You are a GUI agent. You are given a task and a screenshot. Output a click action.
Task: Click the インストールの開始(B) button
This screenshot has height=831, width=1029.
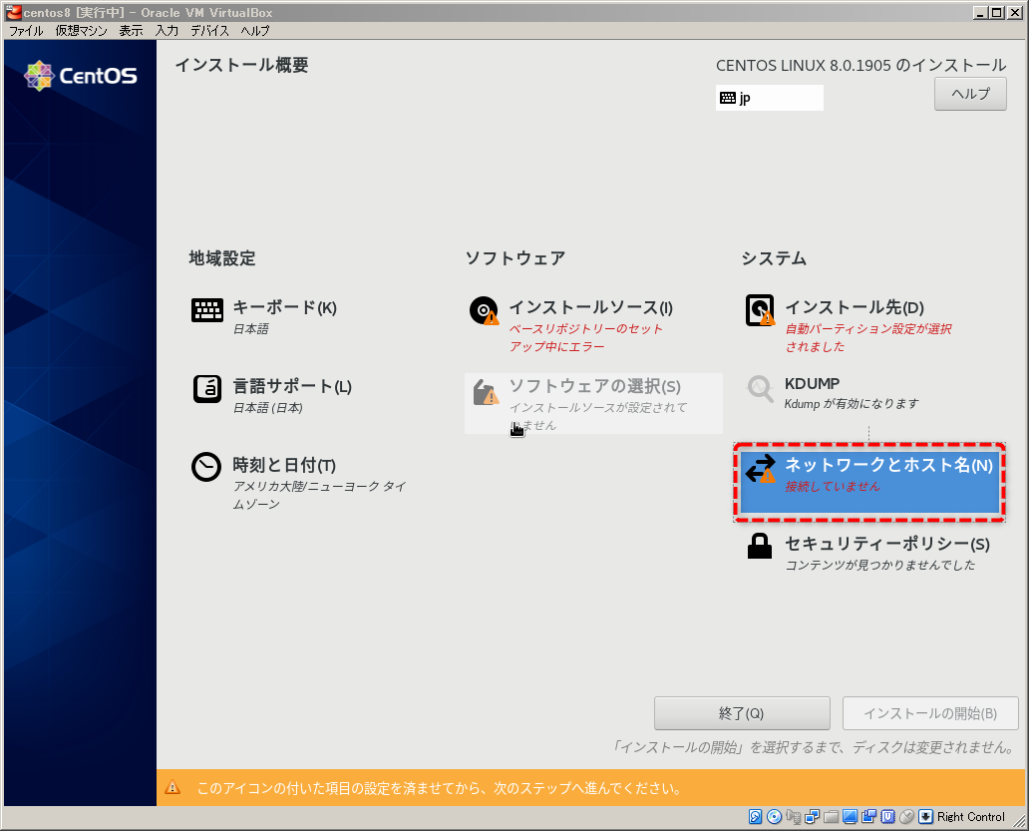pos(930,713)
